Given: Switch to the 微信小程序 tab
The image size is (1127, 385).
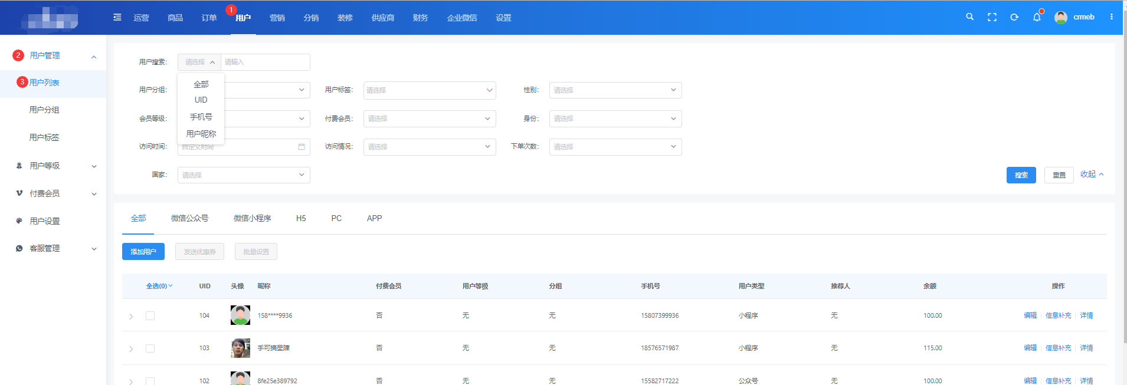Looking at the screenshot, I should point(252,218).
